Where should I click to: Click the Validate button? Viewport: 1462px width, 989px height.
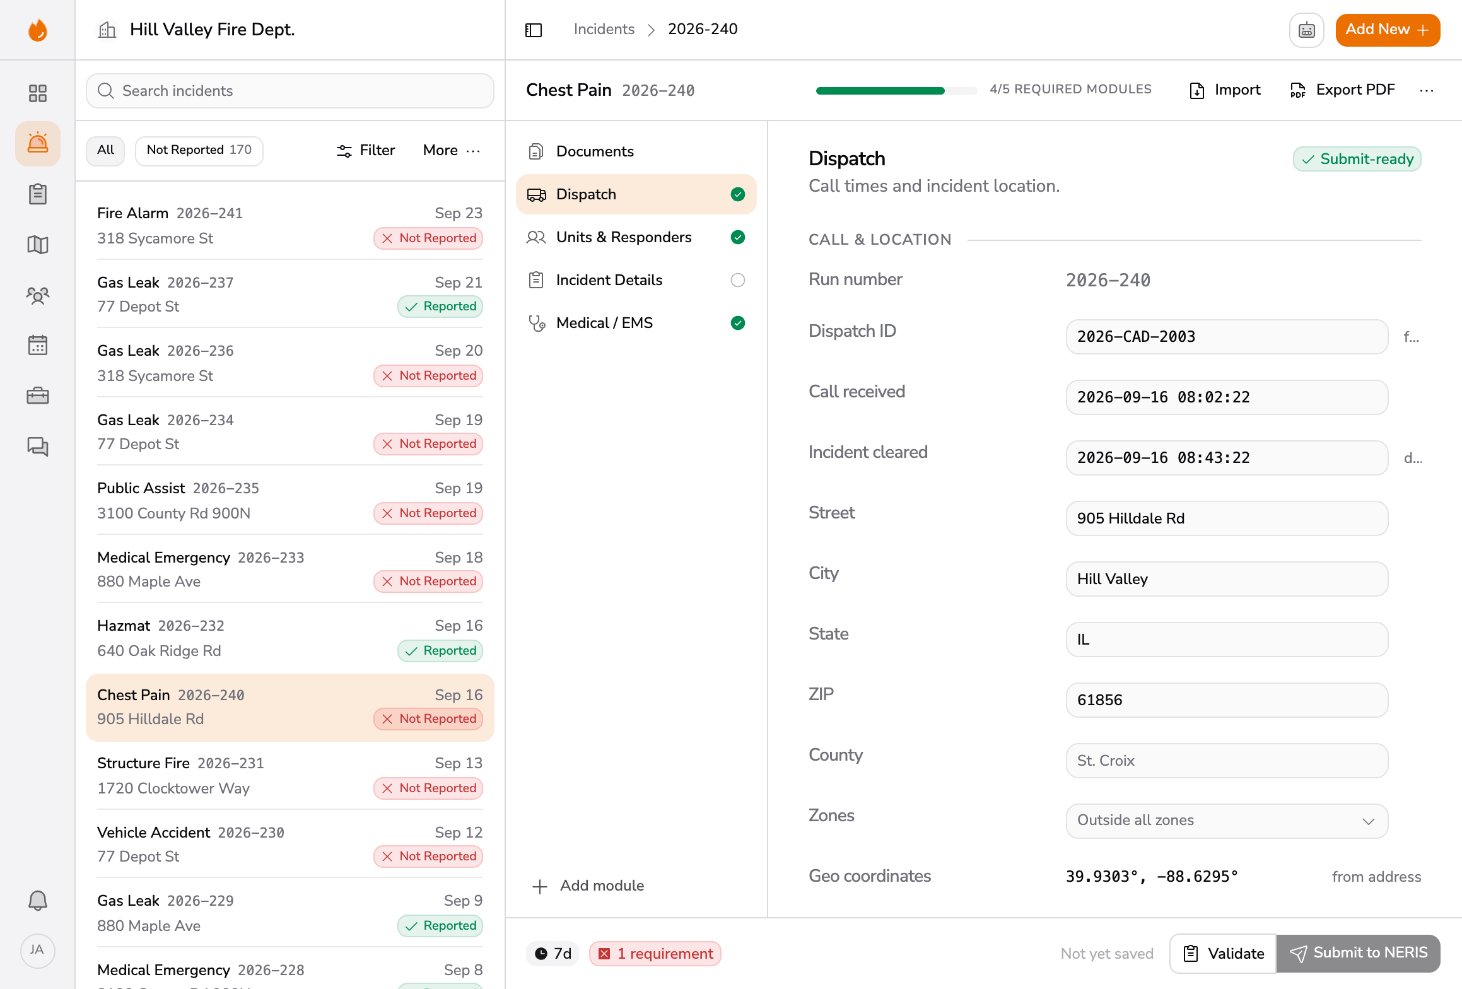coord(1223,954)
